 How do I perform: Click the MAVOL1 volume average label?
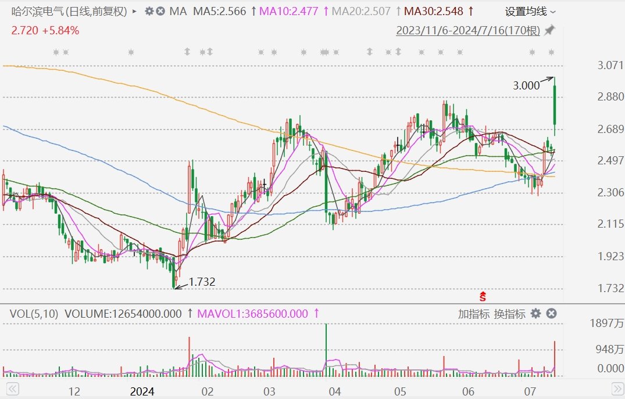pyautogui.click(x=252, y=314)
